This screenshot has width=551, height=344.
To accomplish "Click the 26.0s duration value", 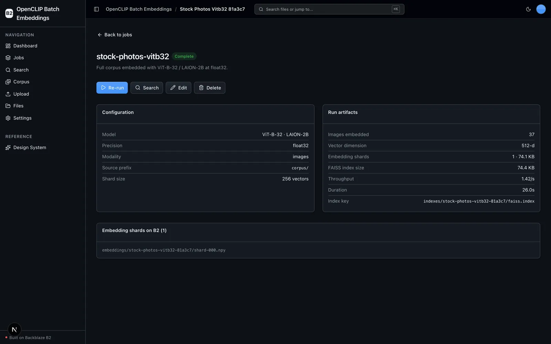I will [x=528, y=190].
